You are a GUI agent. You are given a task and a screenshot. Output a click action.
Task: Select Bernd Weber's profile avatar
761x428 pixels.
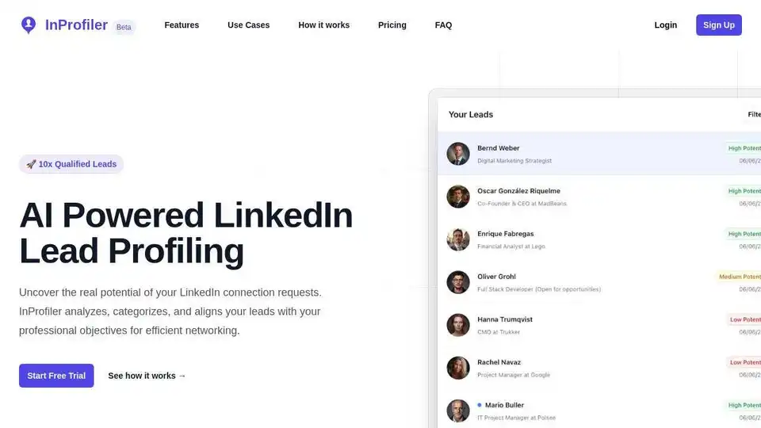click(457, 154)
